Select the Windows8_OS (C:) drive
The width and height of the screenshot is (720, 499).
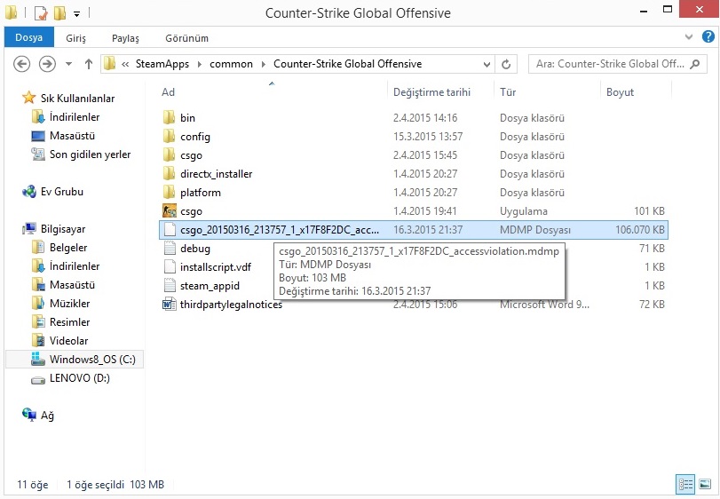(75, 359)
